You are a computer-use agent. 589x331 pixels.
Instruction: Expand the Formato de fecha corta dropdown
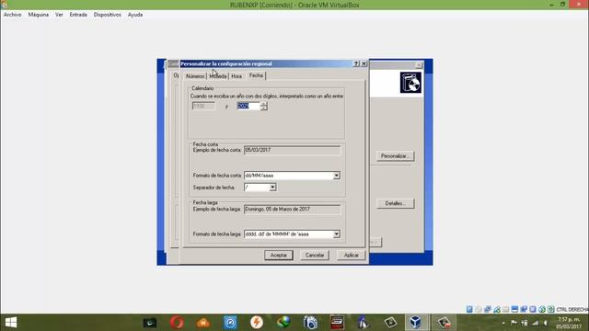(x=337, y=176)
